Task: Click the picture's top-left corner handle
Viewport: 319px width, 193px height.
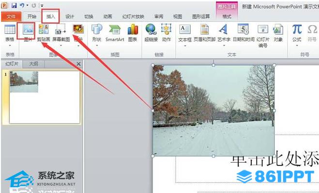Action: tap(153, 65)
